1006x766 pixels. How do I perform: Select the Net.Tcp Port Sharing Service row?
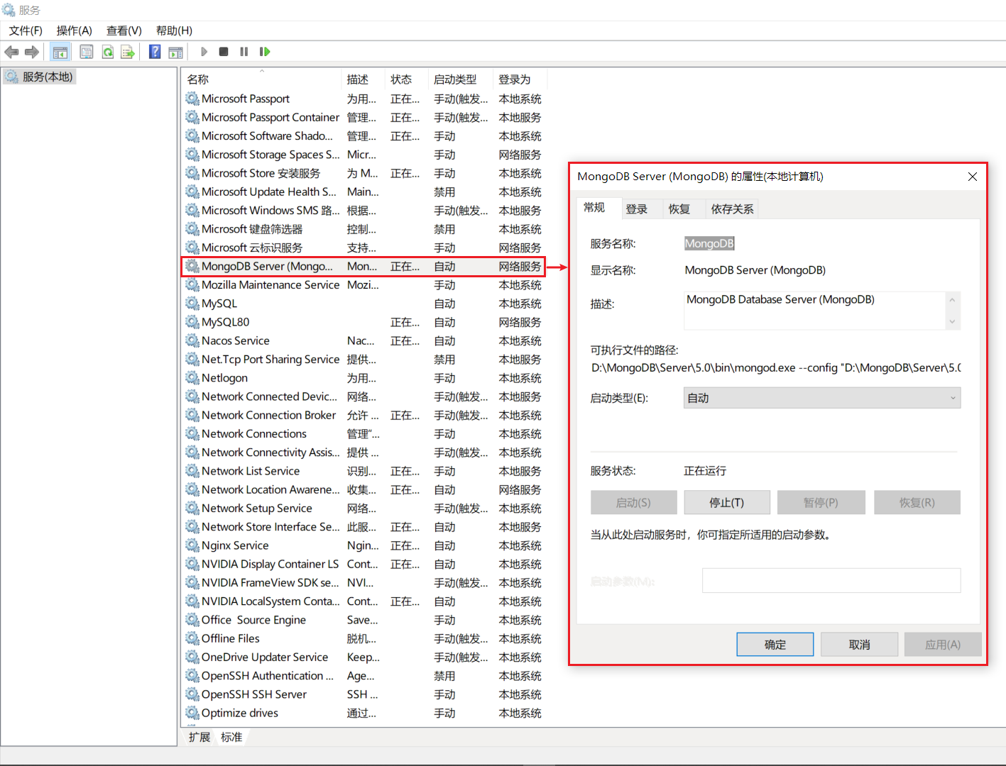pyautogui.click(x=363, y=359)
